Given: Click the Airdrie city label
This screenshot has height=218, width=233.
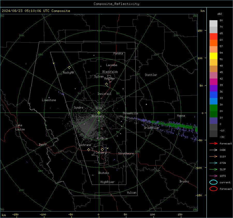Looking at the screenshot, I should [102, 138].
